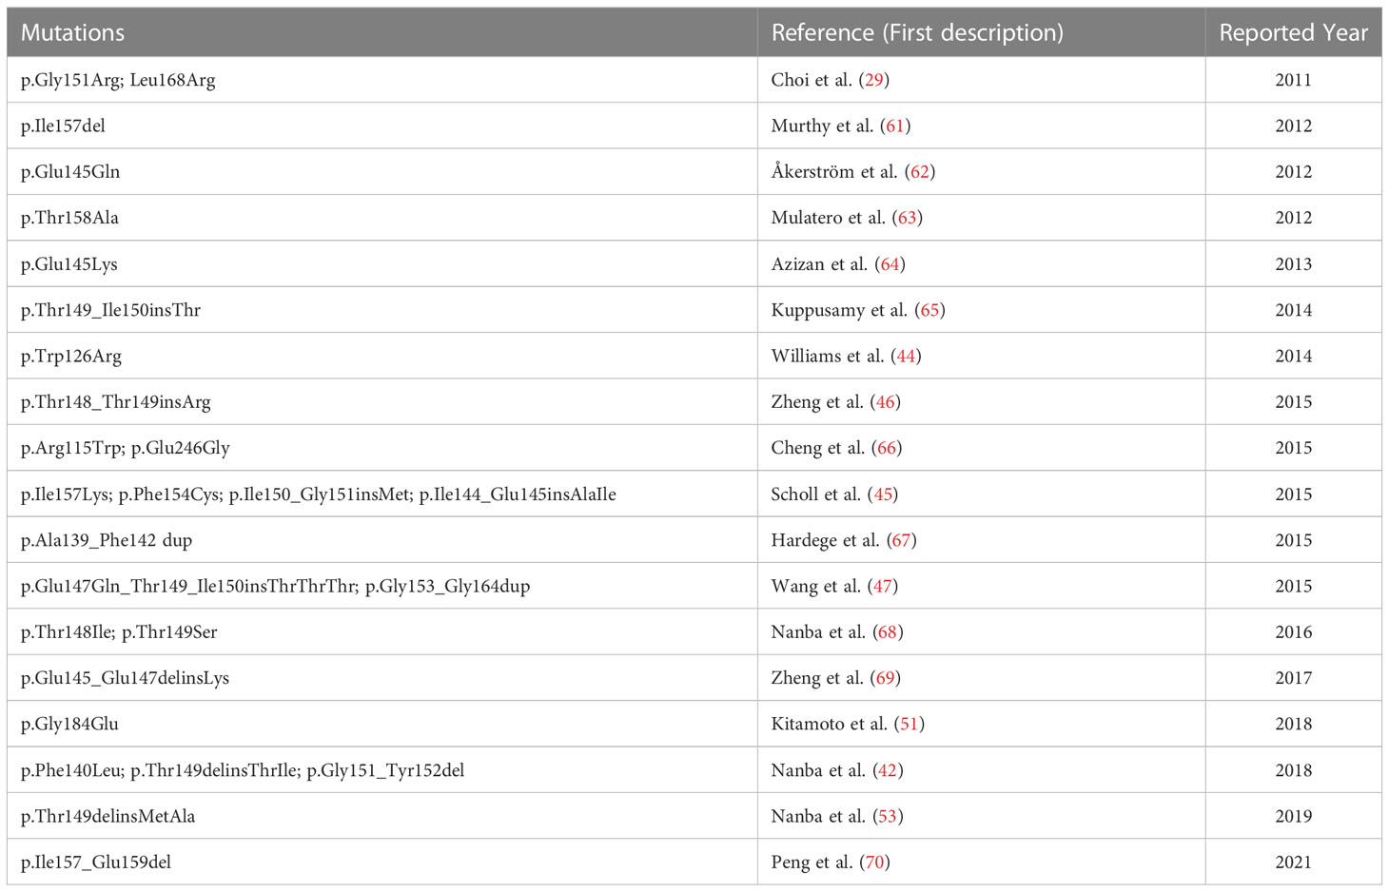Click the p.Glu147Gln_Thr149_Ile150insThrThrThr mutation text
Viewport: 1389px width, 892px height.
(x=275, y=586)
